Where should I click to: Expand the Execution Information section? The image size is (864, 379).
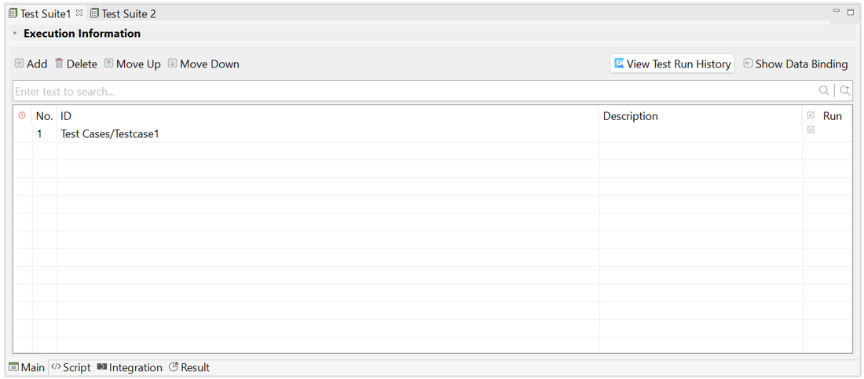pyautogui.click(x=15, y=34)
